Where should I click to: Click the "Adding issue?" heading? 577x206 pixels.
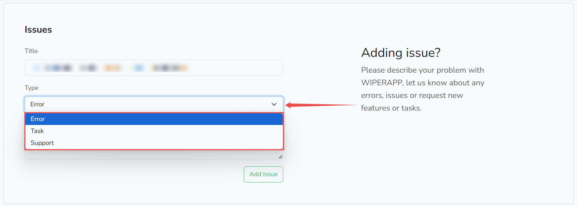click(401, 53)
